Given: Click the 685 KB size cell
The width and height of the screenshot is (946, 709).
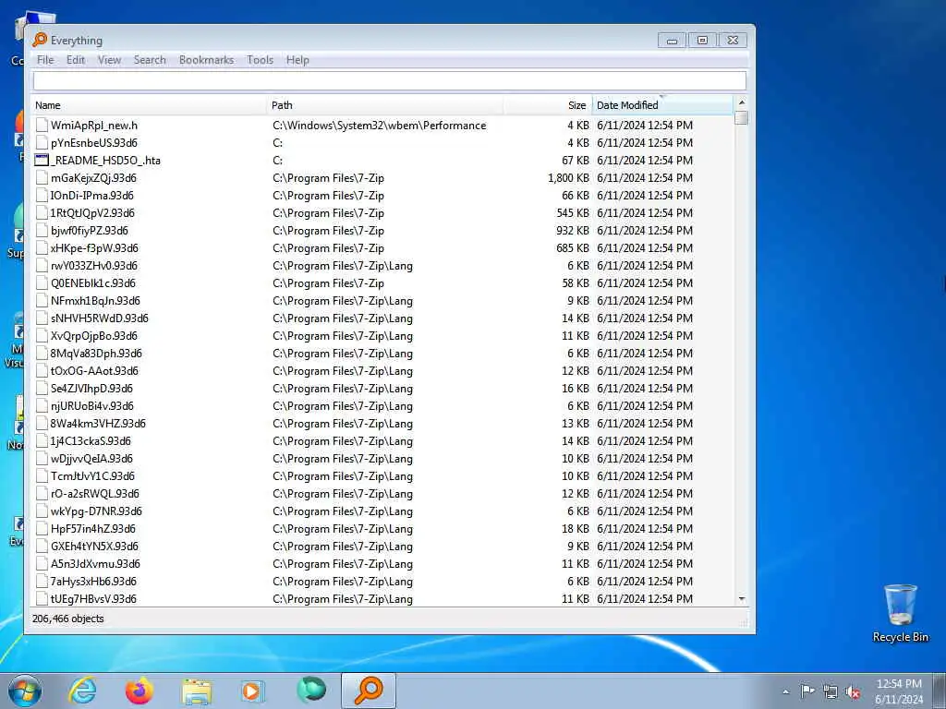Looking at the screenshot, I should pyautogui.click(x=573, y=247).
